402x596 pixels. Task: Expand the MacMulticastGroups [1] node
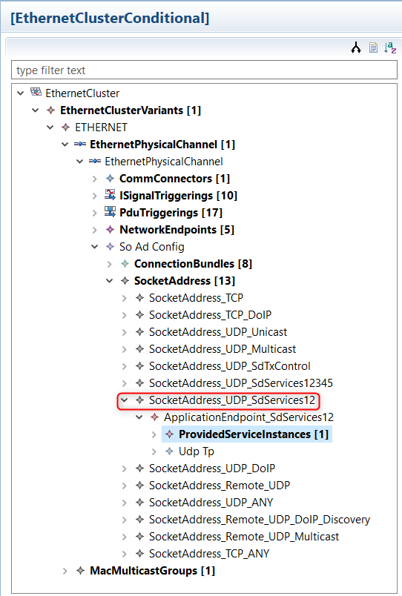coord(65,571)
